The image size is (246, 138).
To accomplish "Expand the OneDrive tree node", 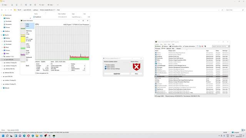I will tap(2, 31).
